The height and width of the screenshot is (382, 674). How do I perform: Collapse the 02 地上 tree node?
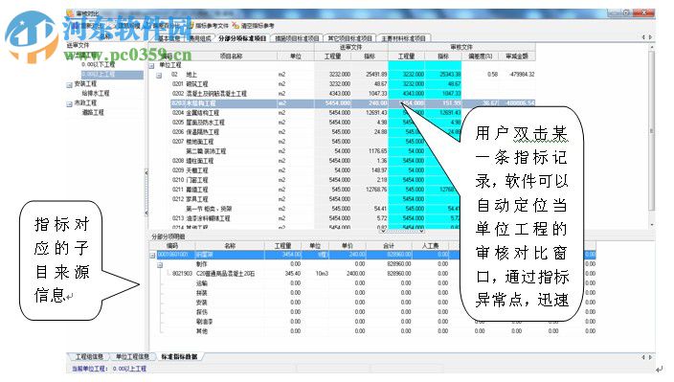[x=159, y=76]
